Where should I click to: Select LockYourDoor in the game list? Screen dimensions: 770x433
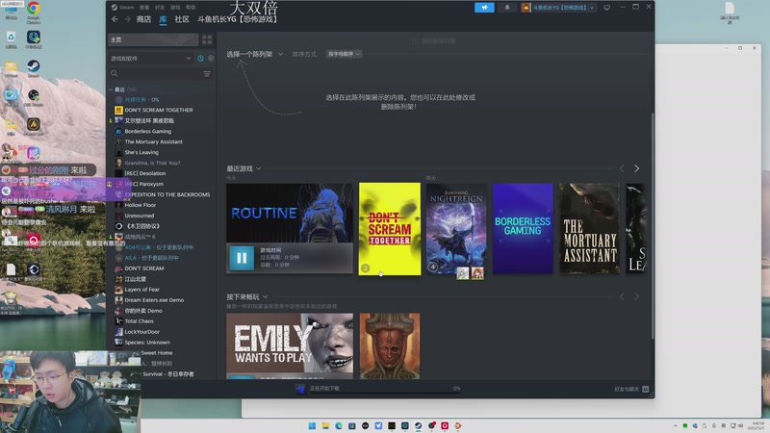141,332
